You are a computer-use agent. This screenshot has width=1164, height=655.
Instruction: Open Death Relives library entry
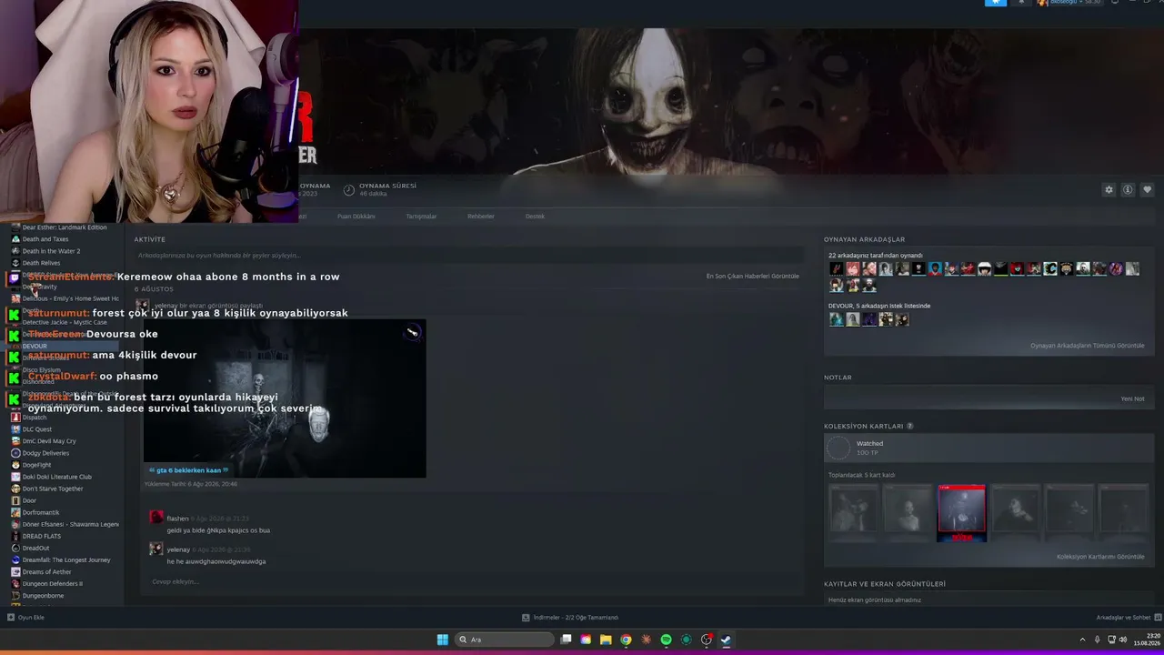(41, 263)
